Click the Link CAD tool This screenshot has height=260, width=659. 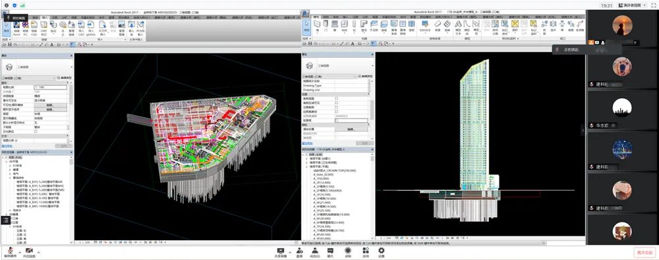[x=34, y=27]
